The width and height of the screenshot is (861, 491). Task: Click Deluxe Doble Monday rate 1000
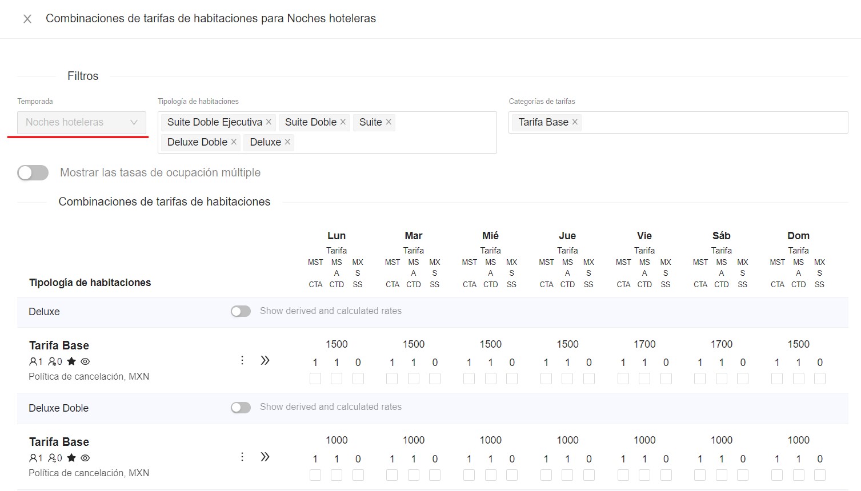tap(337, 440)
